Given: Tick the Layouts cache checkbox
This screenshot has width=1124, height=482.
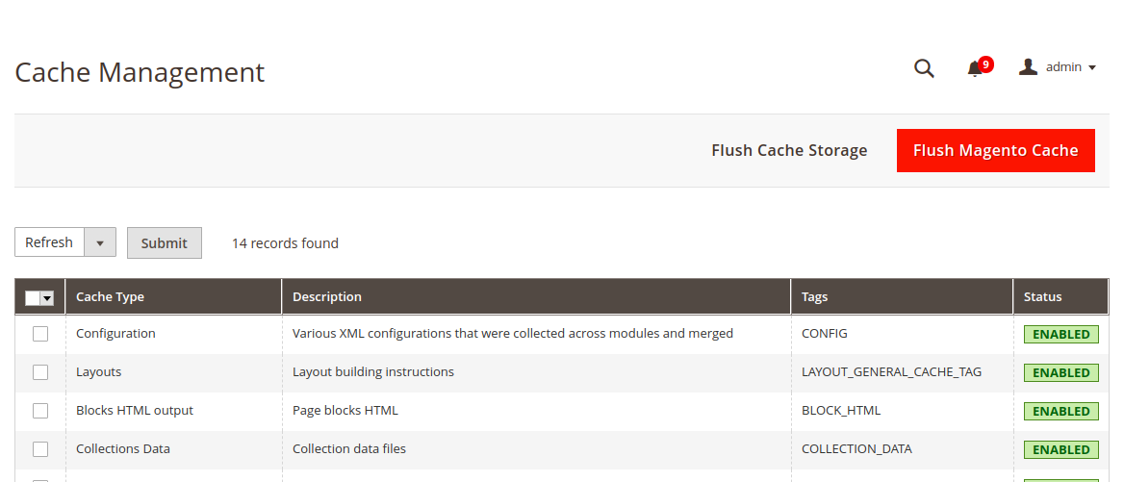Looking at the screenshot, I should tap(40, 372).
